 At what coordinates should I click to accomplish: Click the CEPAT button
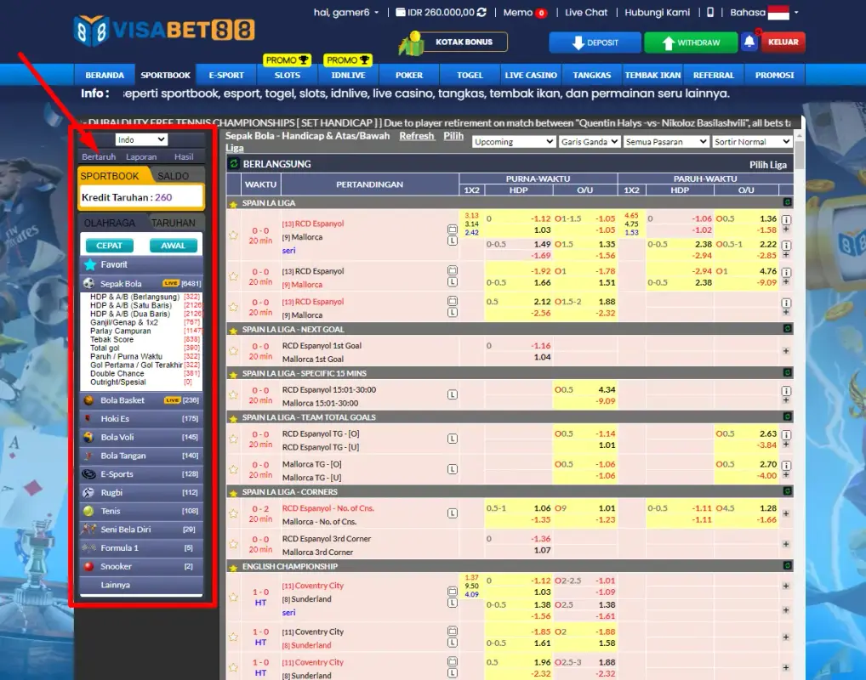click(x=110, y=246)
